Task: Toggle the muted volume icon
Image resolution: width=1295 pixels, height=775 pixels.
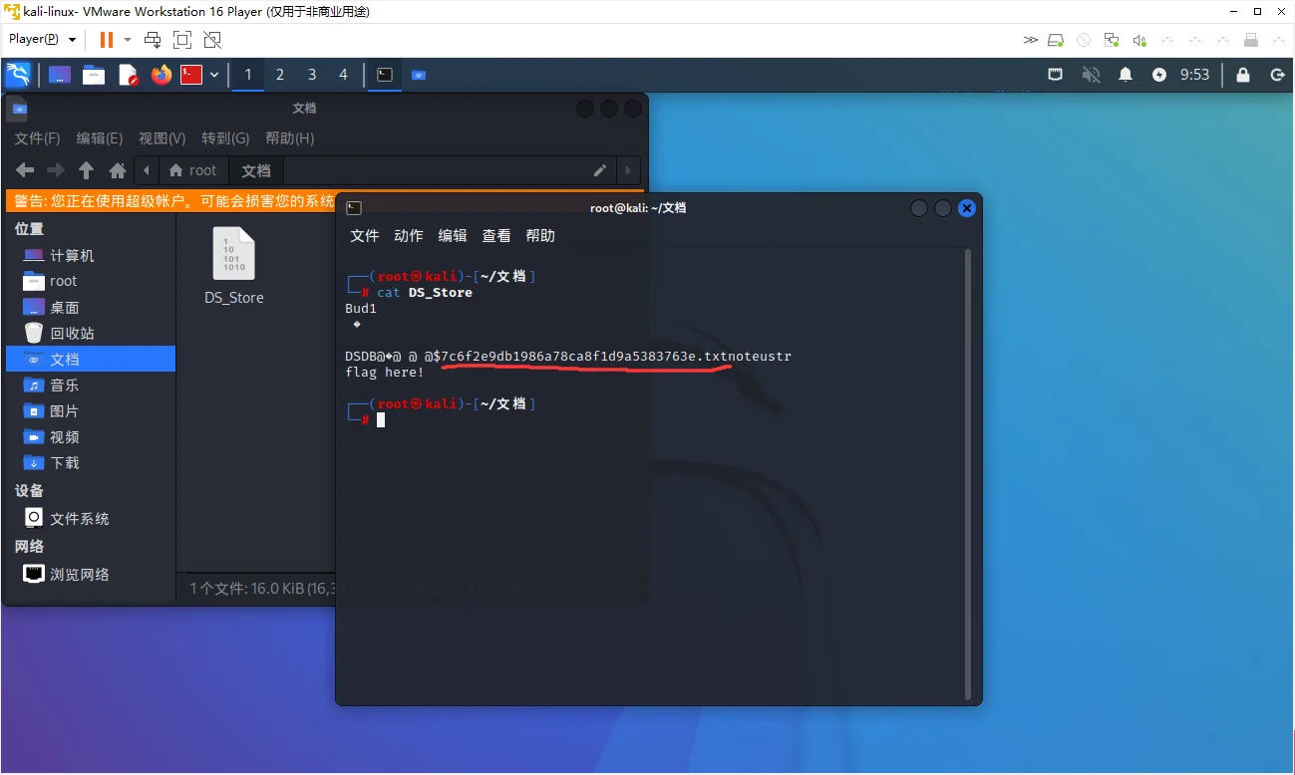Action: coord(1092,75)
